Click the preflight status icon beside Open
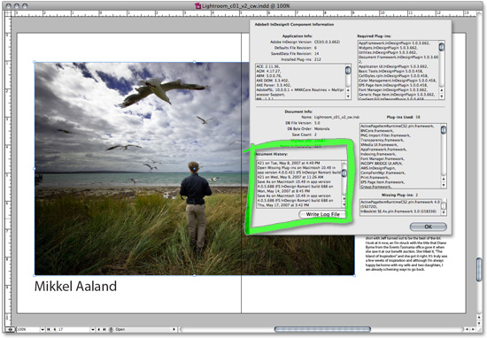This screenshot has height=338, width=487. tap(112, 329)
